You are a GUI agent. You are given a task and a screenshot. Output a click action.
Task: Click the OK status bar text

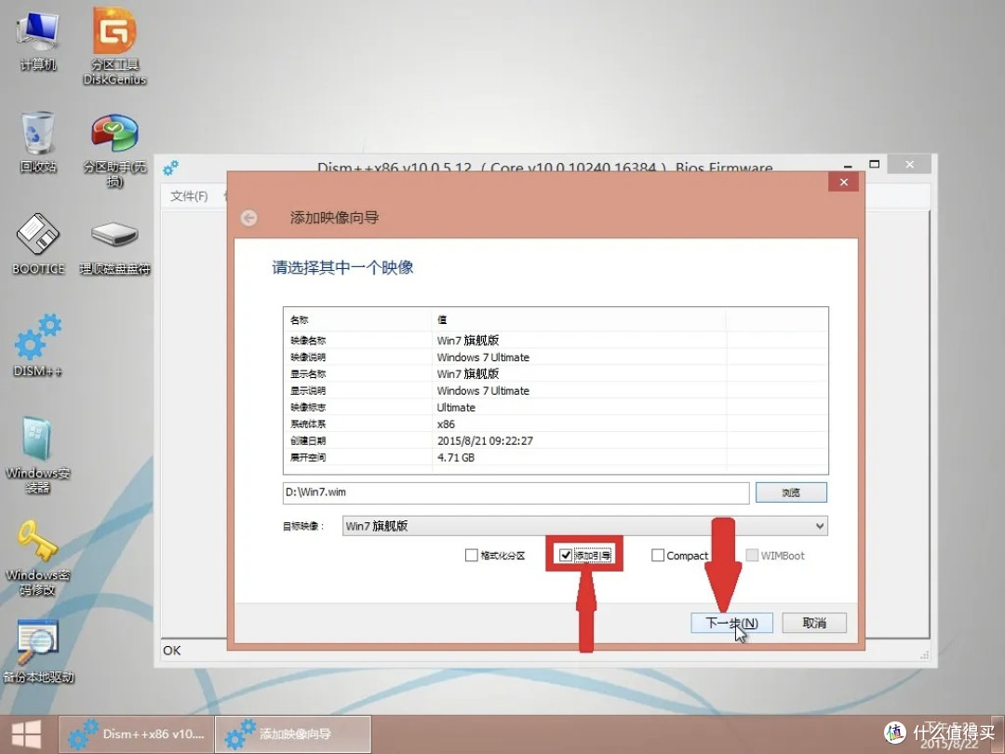(x=172, y=650)
